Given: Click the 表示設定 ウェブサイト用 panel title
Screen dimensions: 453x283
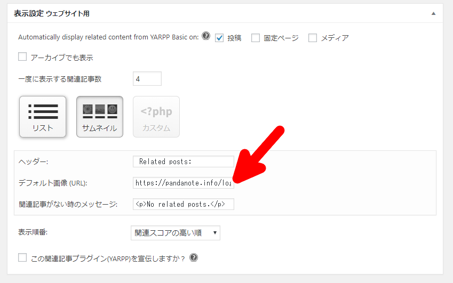Looking at the screenshot, I should [x=51, y=14].
